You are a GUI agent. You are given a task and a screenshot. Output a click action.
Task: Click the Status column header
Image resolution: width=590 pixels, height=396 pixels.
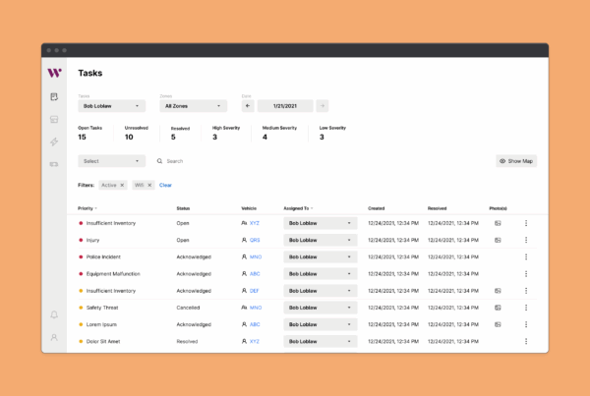click(x=183, y=208)
